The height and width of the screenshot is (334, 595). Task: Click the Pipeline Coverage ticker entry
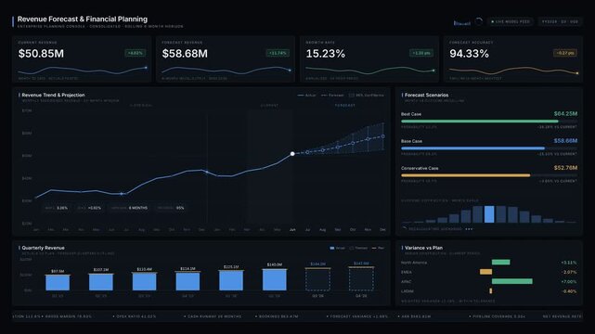(x=498, y=316)
